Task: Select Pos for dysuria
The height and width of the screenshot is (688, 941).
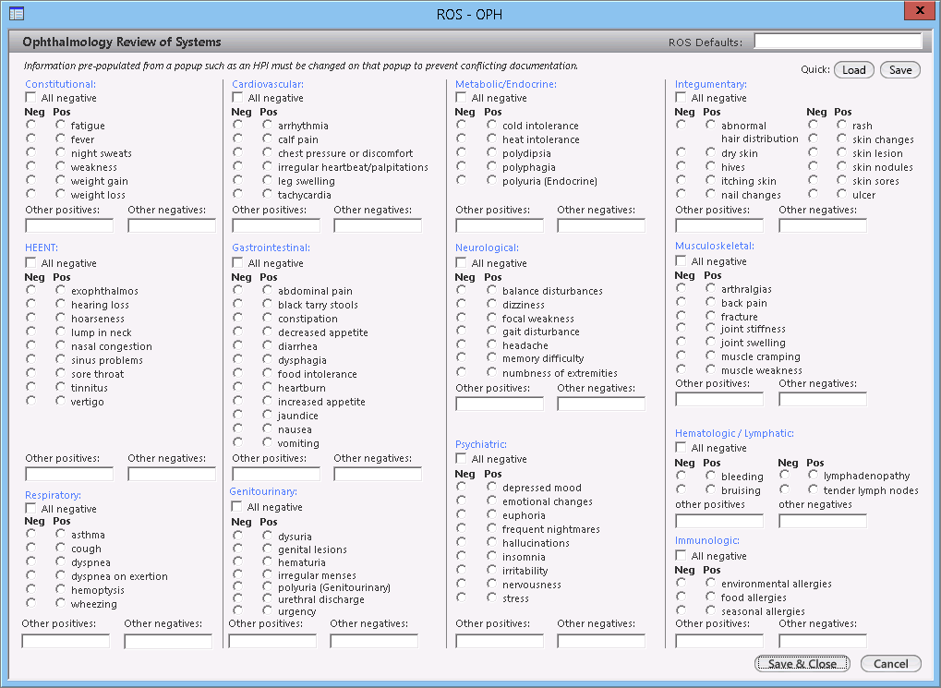Action: tap(267, 536)
